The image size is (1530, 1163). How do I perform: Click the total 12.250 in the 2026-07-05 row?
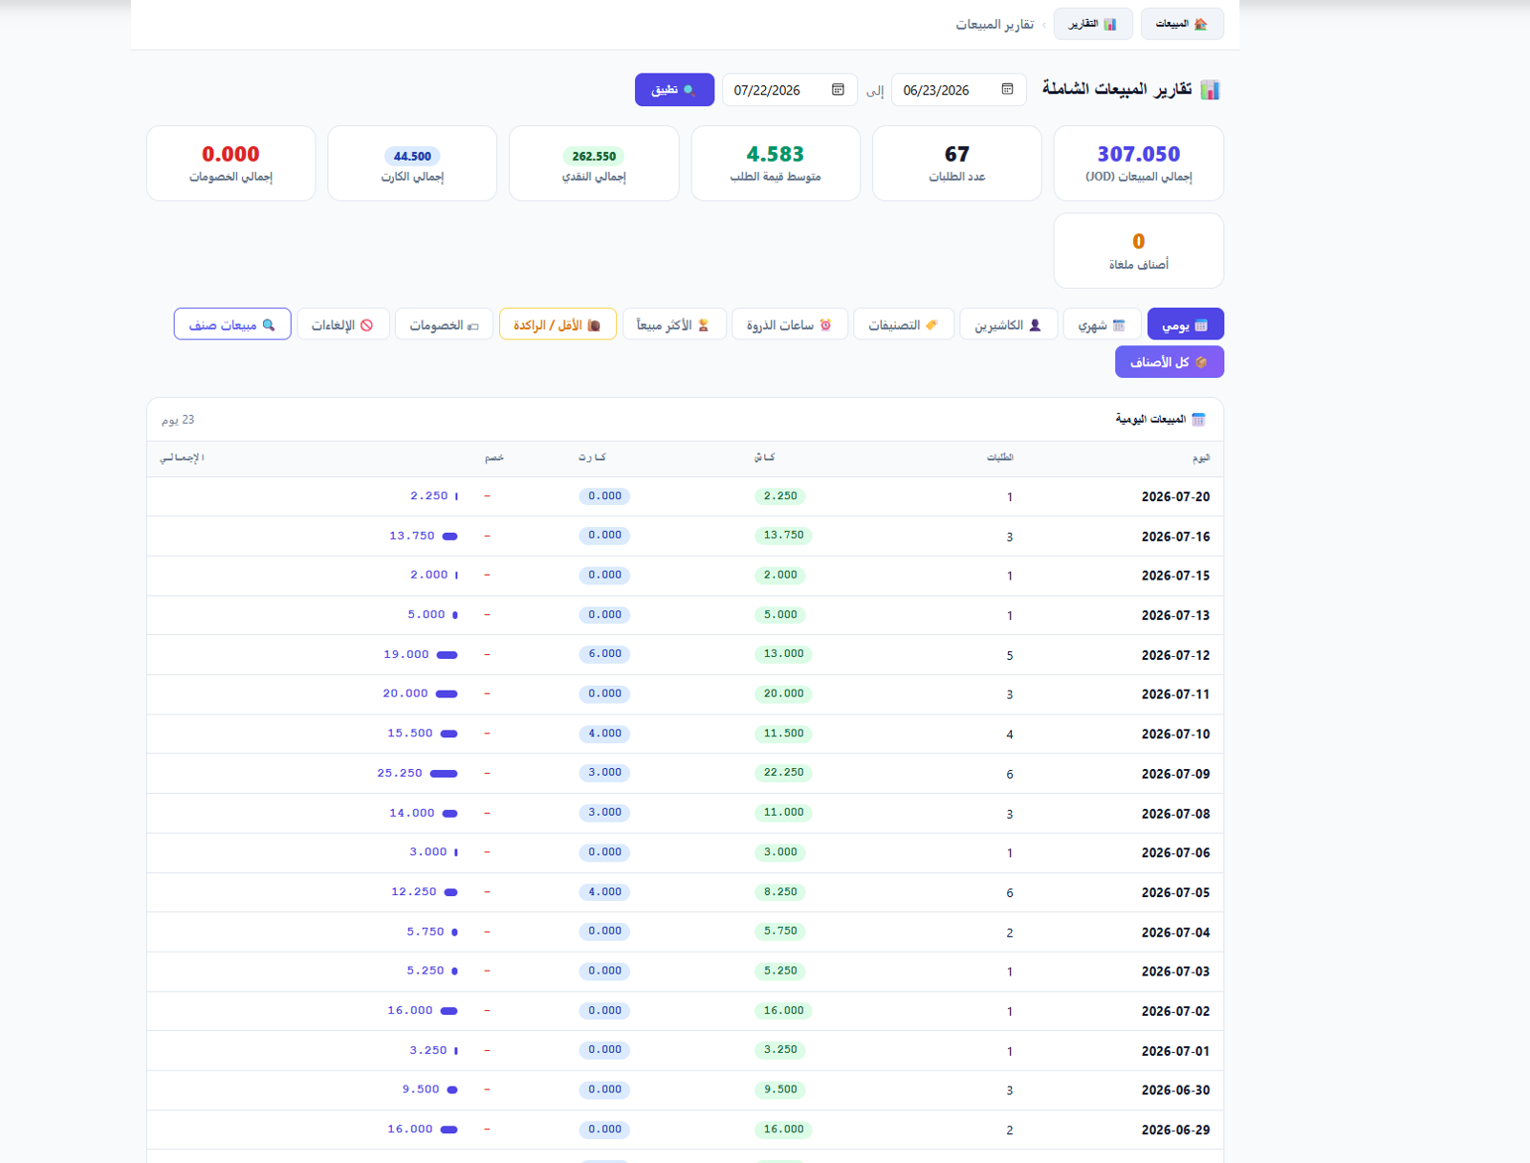414,892
